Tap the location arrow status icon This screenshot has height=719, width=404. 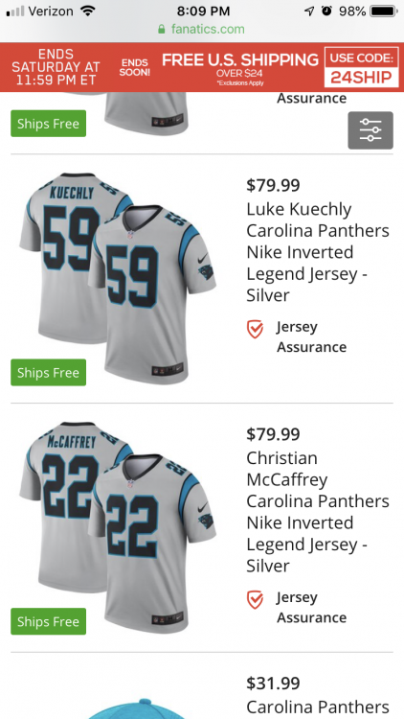309,11
